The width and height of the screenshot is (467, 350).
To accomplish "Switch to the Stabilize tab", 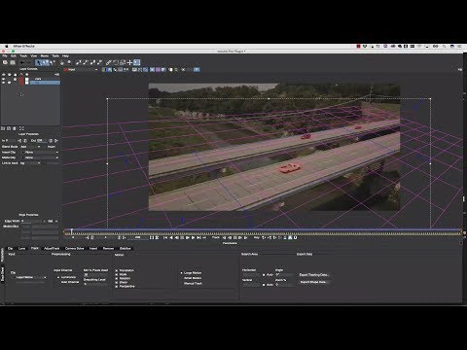I will pyautogui.click(x=126, y=248).
